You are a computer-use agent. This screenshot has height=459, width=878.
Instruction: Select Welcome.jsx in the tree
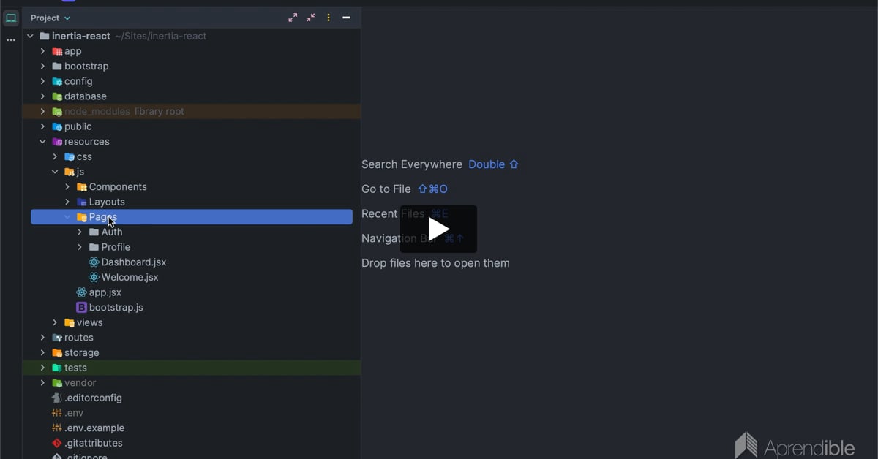[130, 277]
